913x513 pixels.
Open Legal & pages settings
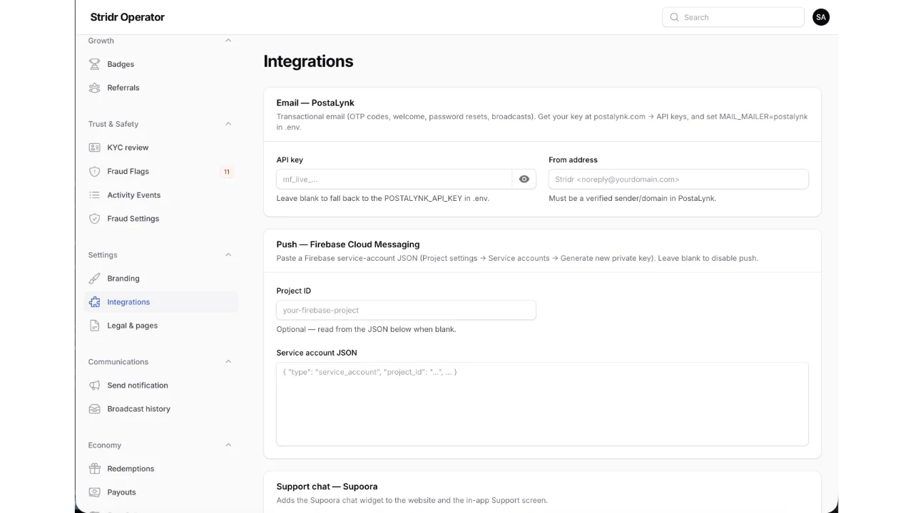(160, 326)
